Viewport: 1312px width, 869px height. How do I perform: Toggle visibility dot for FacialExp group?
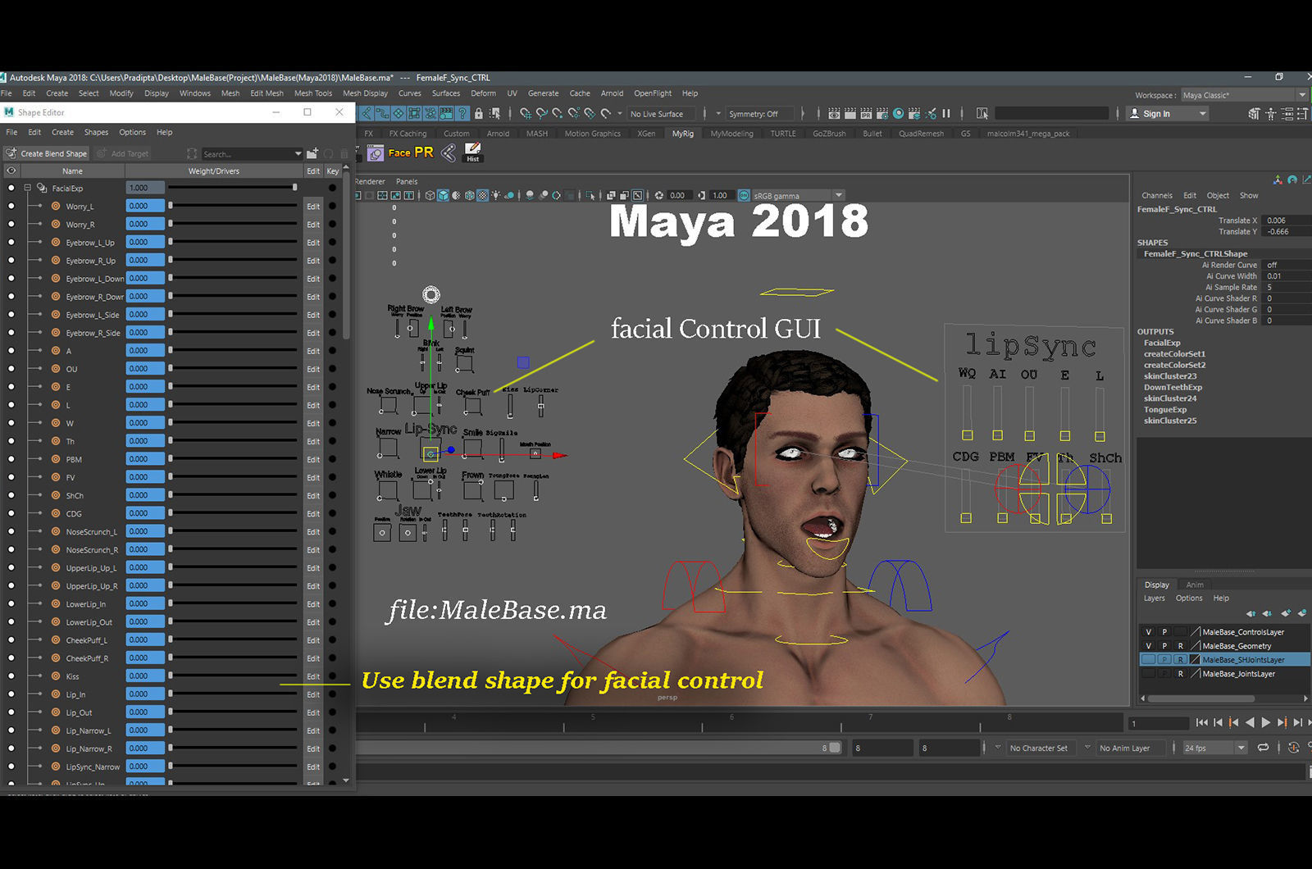coord(11,188)
